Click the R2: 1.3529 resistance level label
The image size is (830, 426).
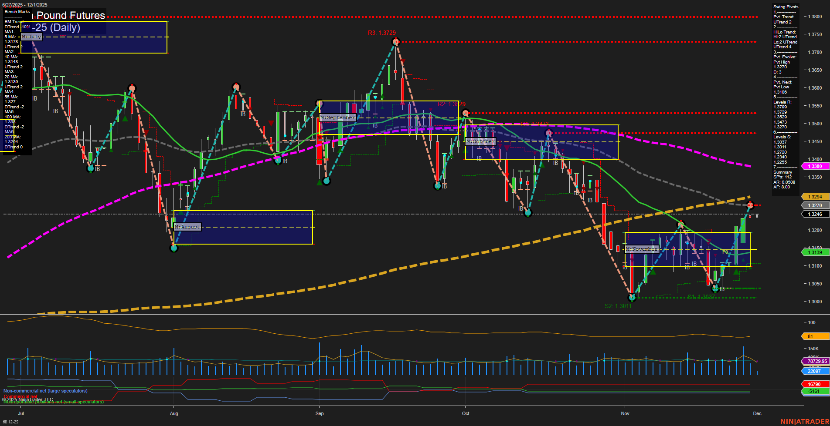click(x=452, y=104)
